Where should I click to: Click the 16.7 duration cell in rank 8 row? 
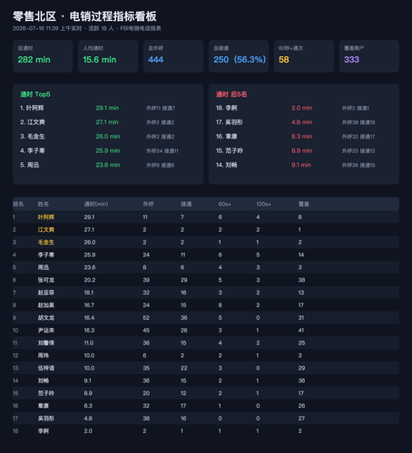tap(89, 305)
